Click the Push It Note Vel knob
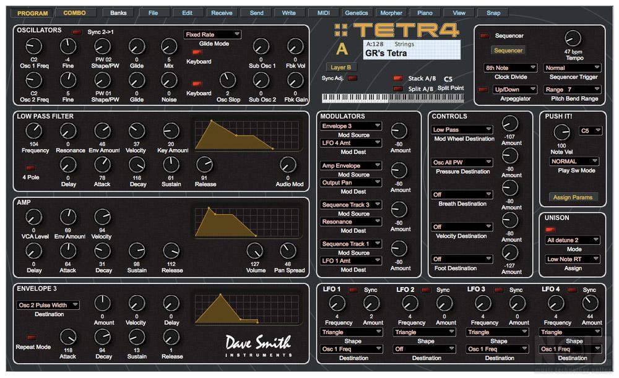 561,132
